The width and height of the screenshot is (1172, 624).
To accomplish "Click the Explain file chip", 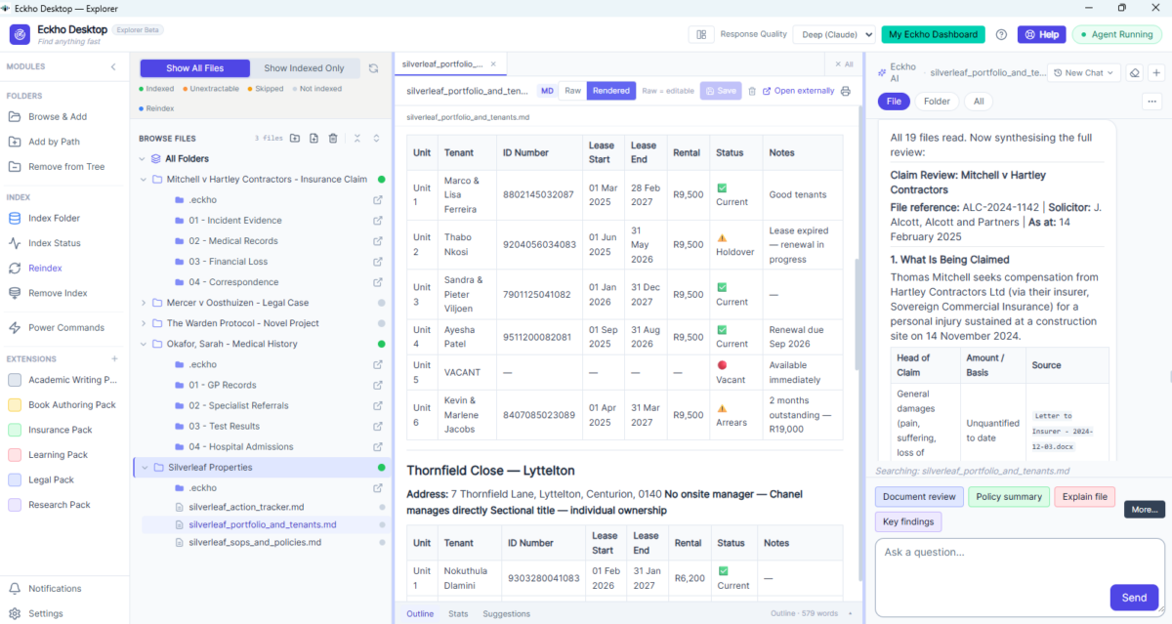I will (x=1084, y=497).
